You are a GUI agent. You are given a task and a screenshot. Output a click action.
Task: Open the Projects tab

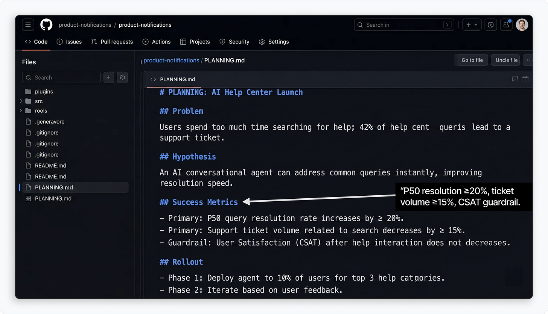click(x=195, y=42)
